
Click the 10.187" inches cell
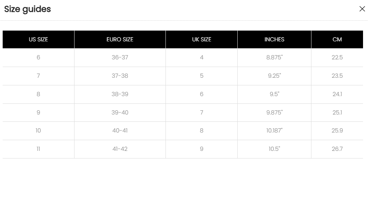(274, 131)
